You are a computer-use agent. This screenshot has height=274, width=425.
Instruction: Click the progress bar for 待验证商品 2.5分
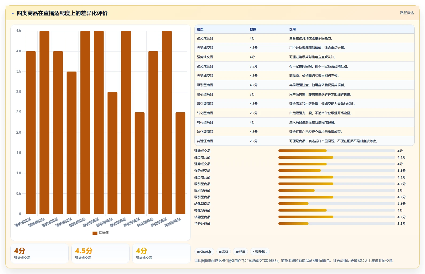point(337,224)
